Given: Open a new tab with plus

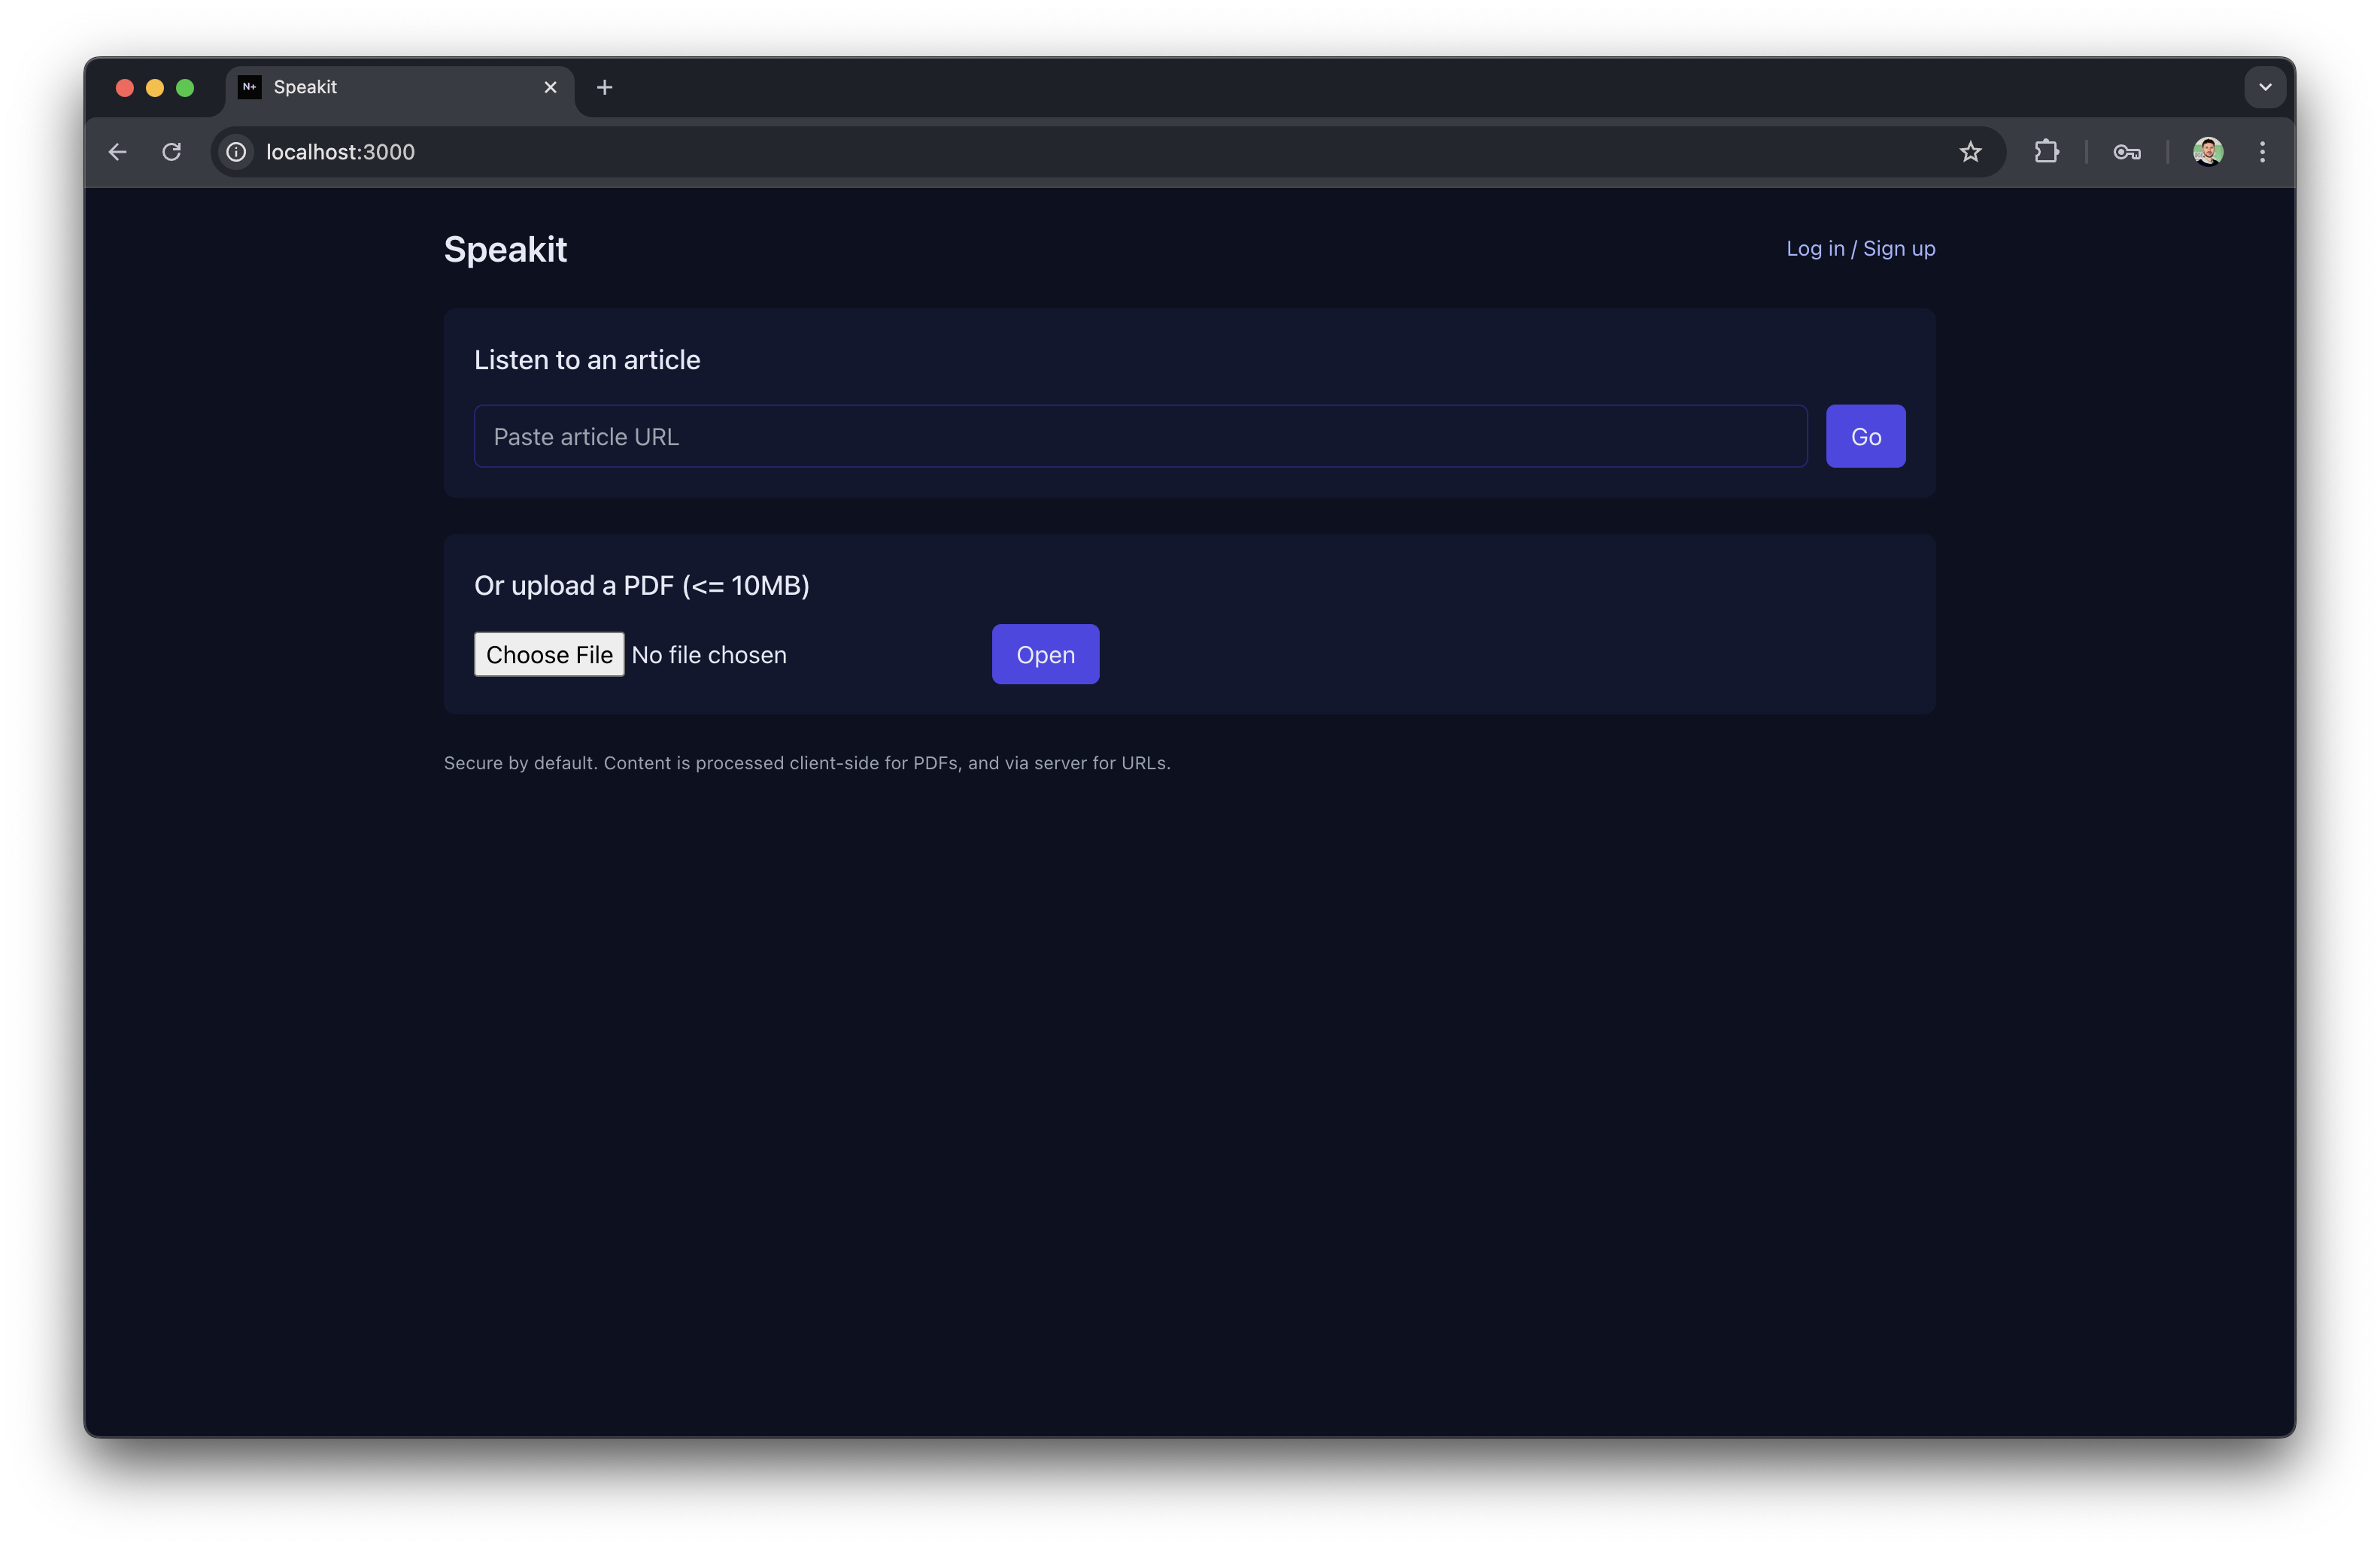Looking at the screenshot, I should [604, 88].
